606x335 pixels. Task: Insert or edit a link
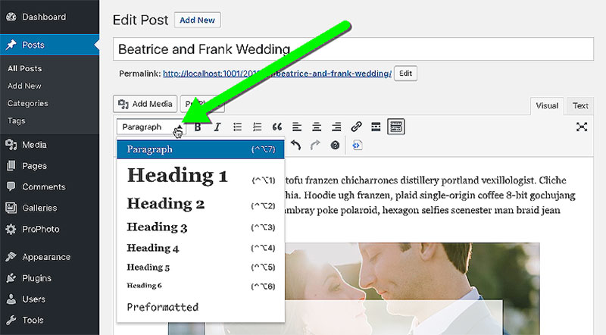[356, 127]
